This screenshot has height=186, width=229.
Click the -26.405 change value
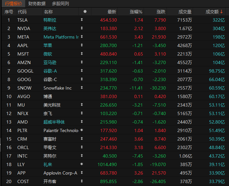(158, 181)
